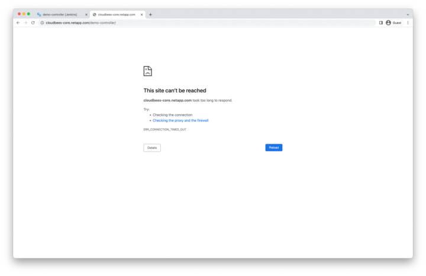Open 'Checking the proxy and the firewall' link
Image resolution: width=426 pixels, height=276 pixels.
pyautogui.click(x=180, y=120)
